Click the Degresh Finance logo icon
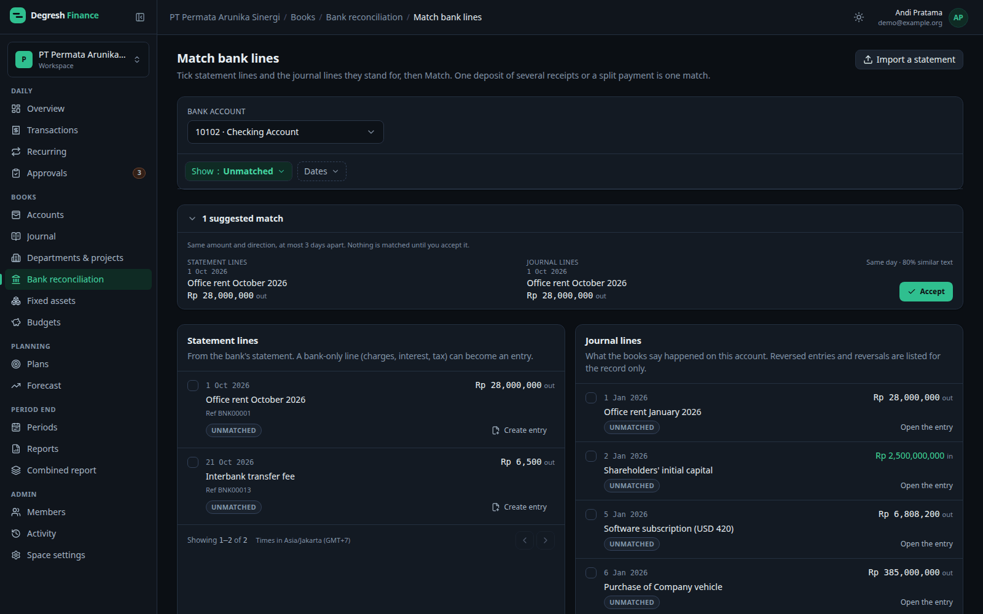 (18, 15)
